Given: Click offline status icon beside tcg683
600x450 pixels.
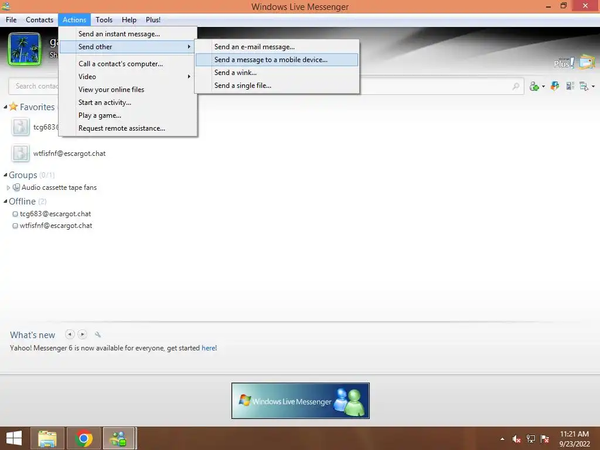Looking at the screenshot, I should (15, 214).
